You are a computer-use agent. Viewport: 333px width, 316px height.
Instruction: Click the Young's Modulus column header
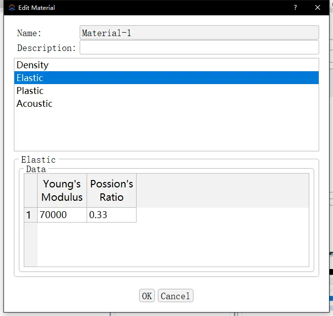62,190
